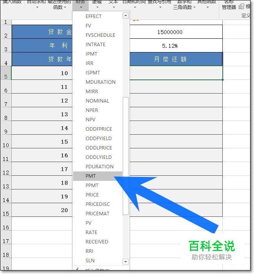Select the cell showing 5.12%
The width and height of the screenshot is (254, 274).
[176, 46]
